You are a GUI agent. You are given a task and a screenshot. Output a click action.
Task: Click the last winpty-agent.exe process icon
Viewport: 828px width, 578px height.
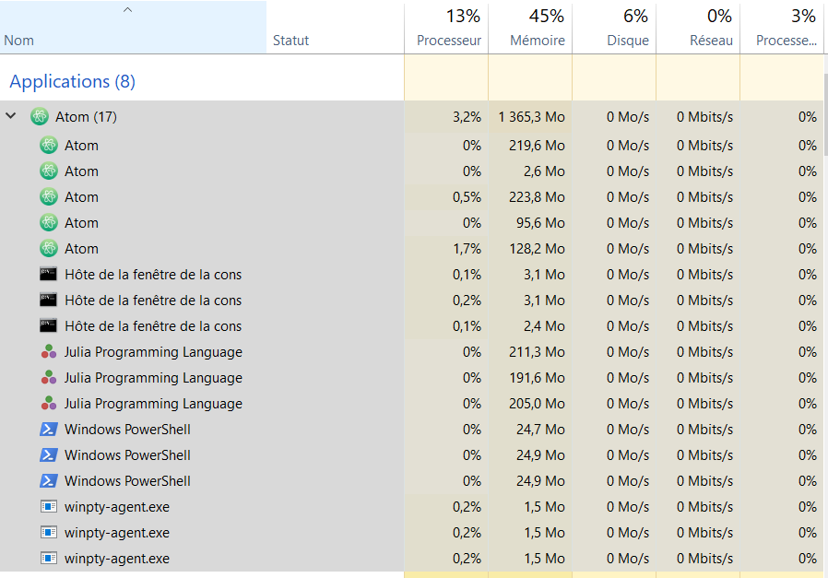pyautogui.click(x=49, y=558)
